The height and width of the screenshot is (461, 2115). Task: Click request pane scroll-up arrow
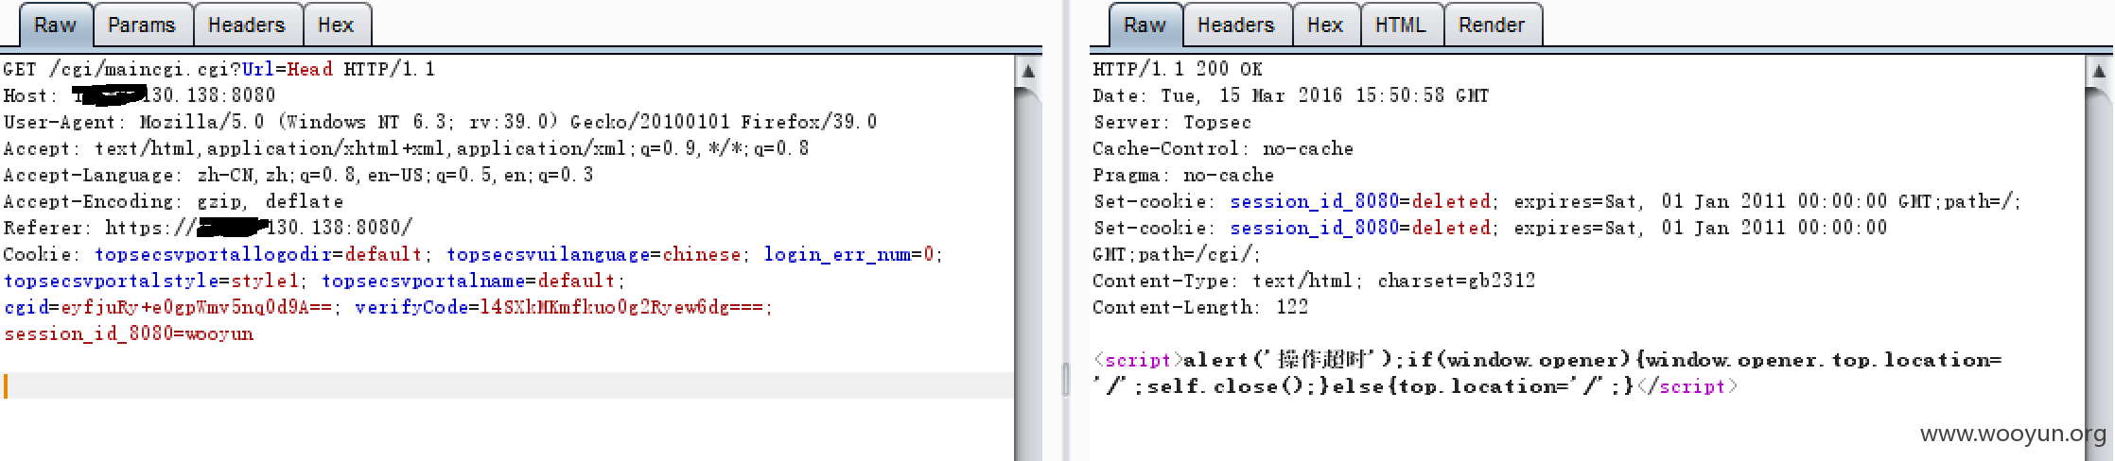tap(1028, 71)
